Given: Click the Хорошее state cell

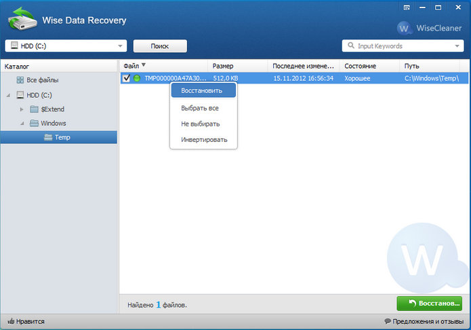Looking at the screenshot, I should (x=357, y=78).
